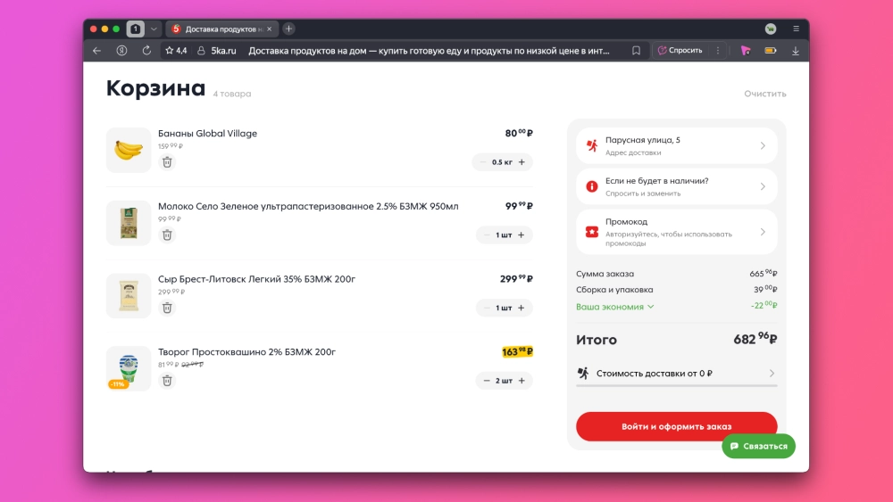Screen dimensions: 893x502
Task: Click trash icon under Сыр Брест-Литовск
Action: (x=167, y=308)
